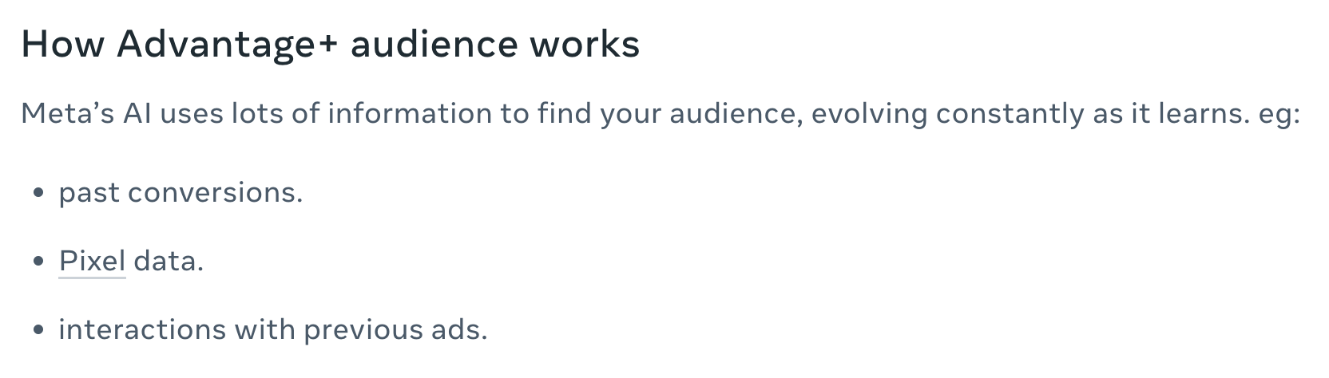Click the 'interactions with previous ads.' bullet text

pyautogui.click(x=272, y=330)
